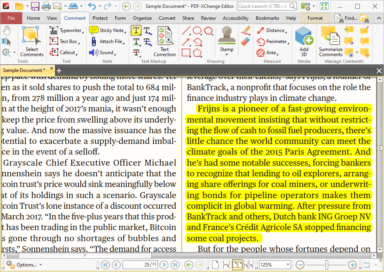Zoom out with the minus button

300,264
